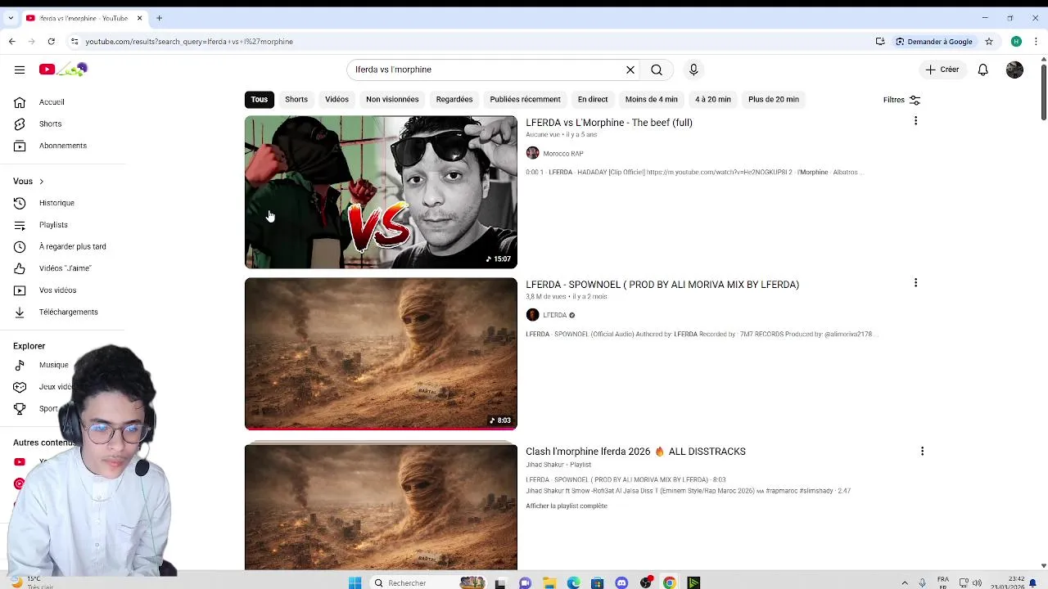Open the LFERDA channel avatar
Screen dimensions: 1048x589
tap(532, 315)
